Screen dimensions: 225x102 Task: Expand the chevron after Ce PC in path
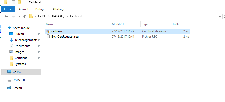tap(49, 16)
